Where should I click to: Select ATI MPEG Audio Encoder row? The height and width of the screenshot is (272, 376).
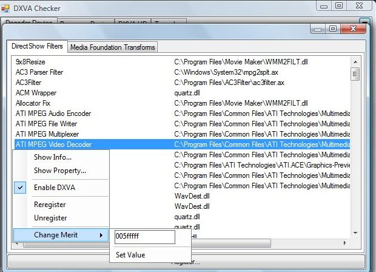[x=183, y=114]
